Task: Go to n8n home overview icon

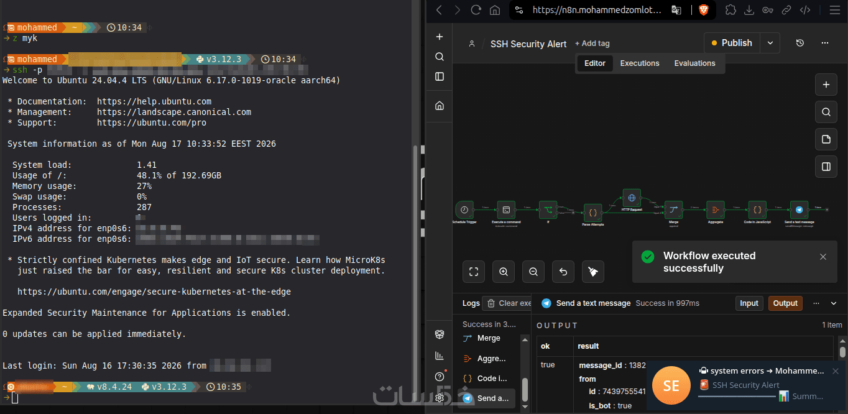Action: pos(440,106)
